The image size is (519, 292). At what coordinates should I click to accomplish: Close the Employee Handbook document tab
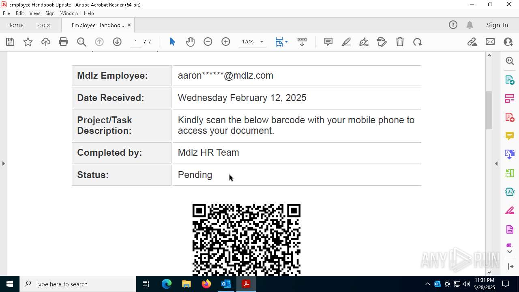pyautogui.click(x=129, y=25)
